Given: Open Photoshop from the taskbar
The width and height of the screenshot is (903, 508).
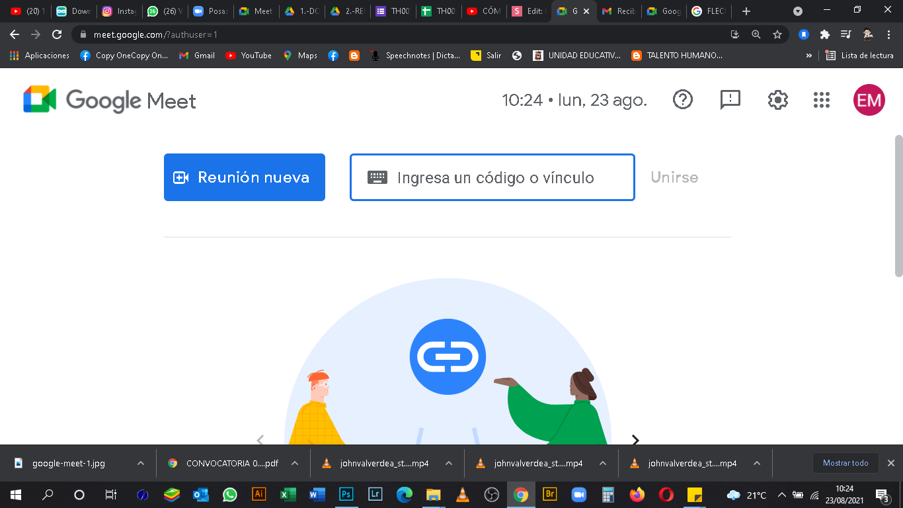Looking at the screenshot, I should tap(346, 494).
